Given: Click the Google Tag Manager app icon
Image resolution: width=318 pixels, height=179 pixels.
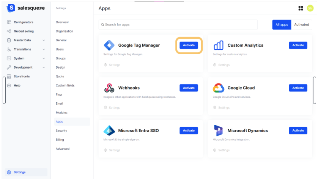Looking at the screenshot, I should 109,45.
